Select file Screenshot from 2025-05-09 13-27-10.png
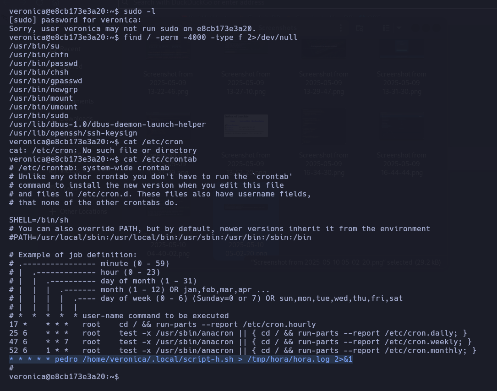Viewport: 497px width, 391px height. pyautogui.click(x=246, y=83)
